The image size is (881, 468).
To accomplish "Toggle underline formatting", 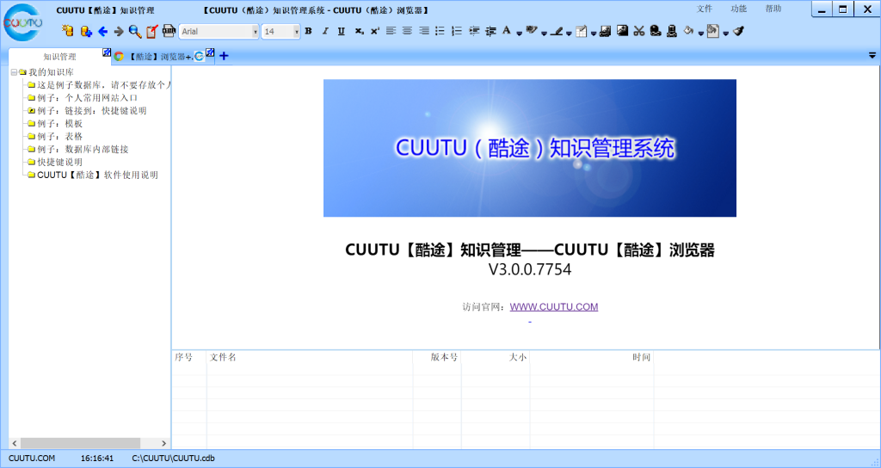I will tap(341, 32).
